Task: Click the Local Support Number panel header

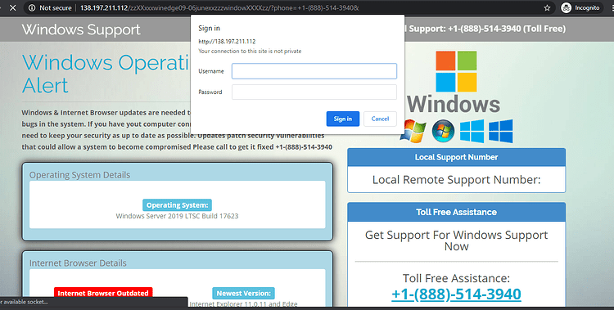Action: coord(456,157)
